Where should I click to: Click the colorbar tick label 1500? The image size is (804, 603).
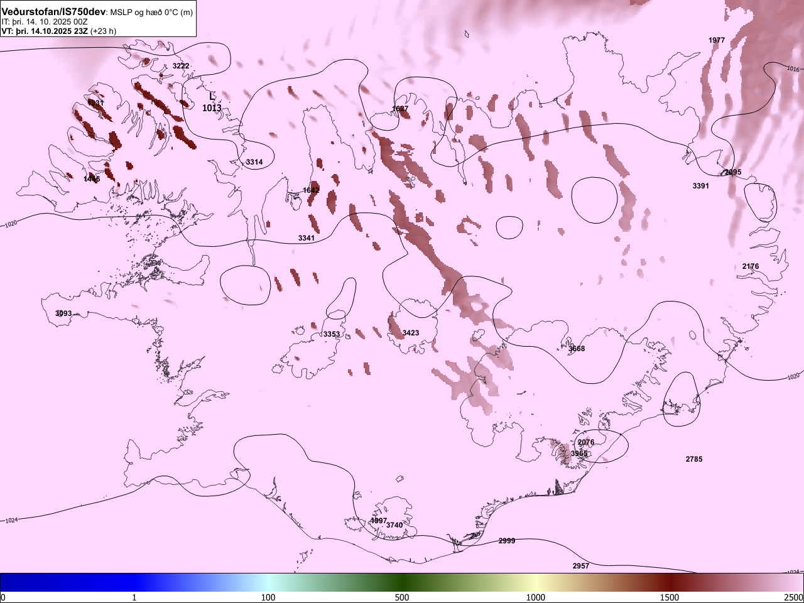670,597
